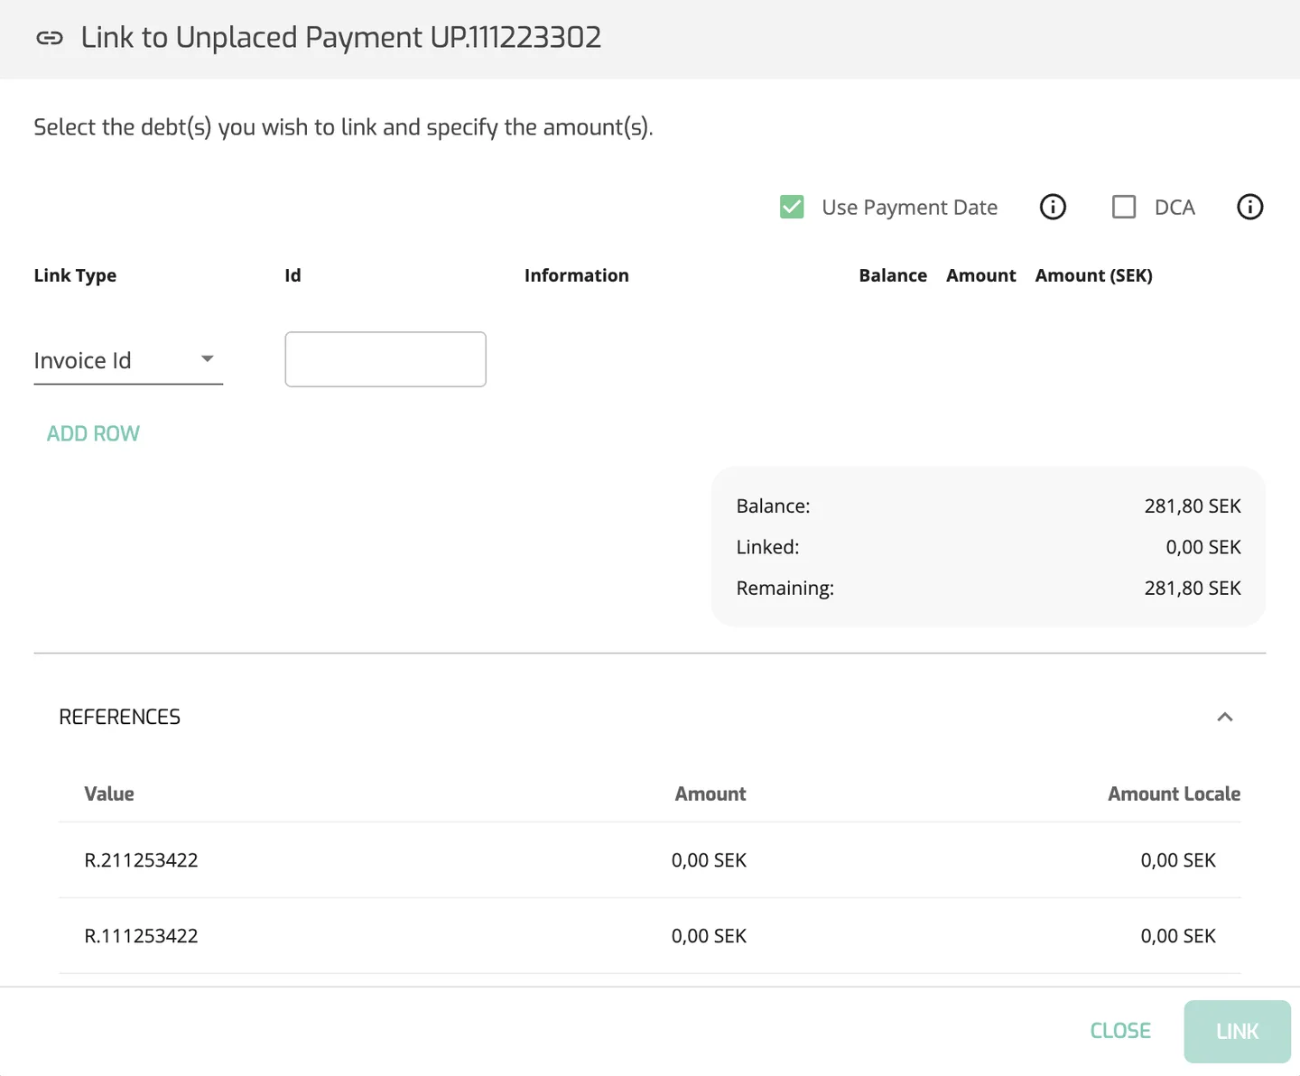Click the CLOSE button
Viewport: 1300px width, 1076px height.
[x=1120, y=1031]
